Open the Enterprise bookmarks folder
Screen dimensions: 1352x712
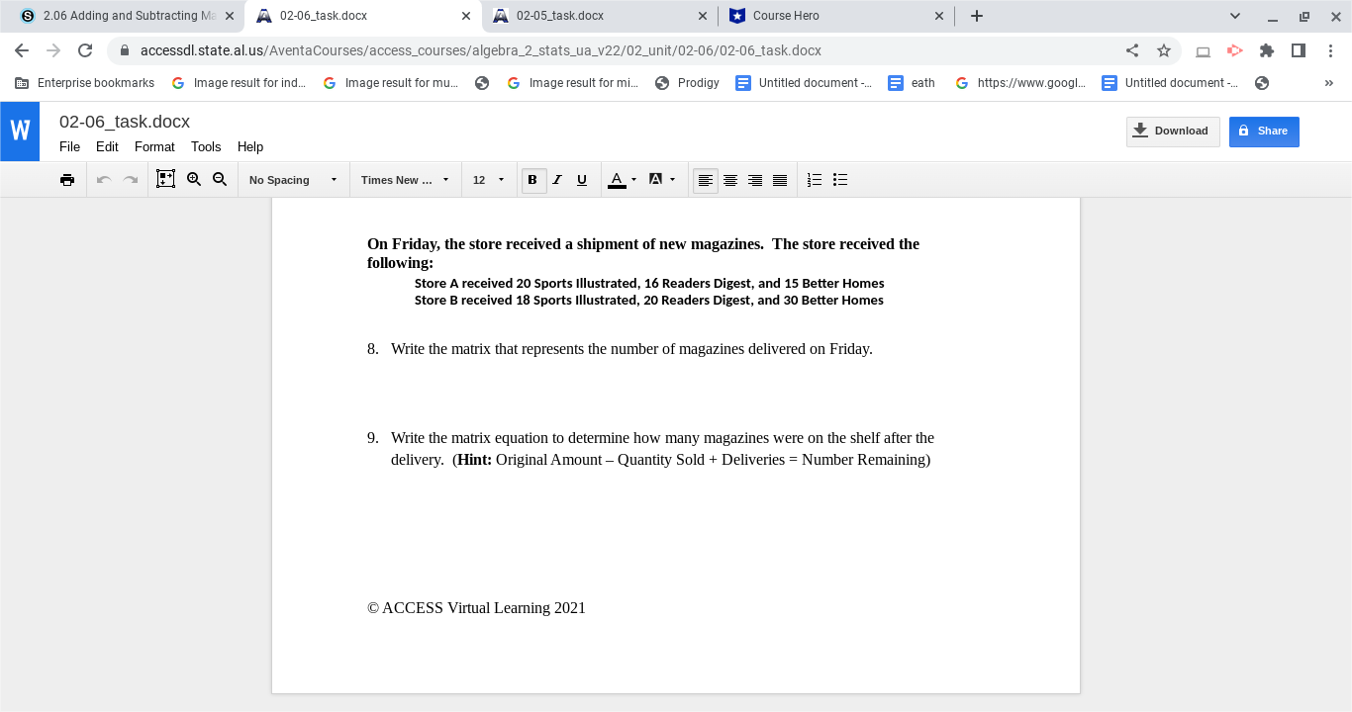pos(85,83)
